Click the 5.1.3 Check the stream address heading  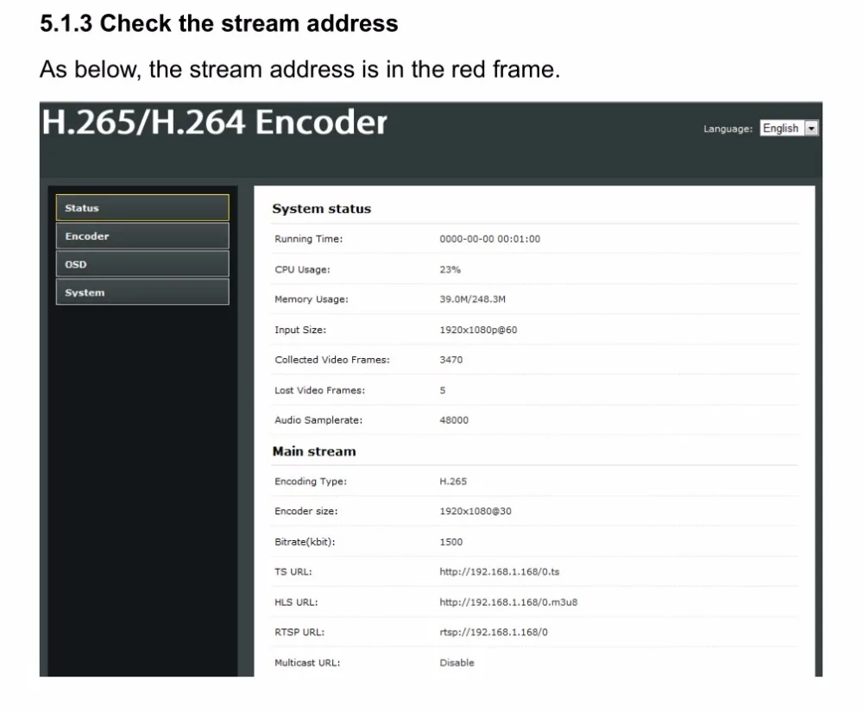tap(219, 23)
